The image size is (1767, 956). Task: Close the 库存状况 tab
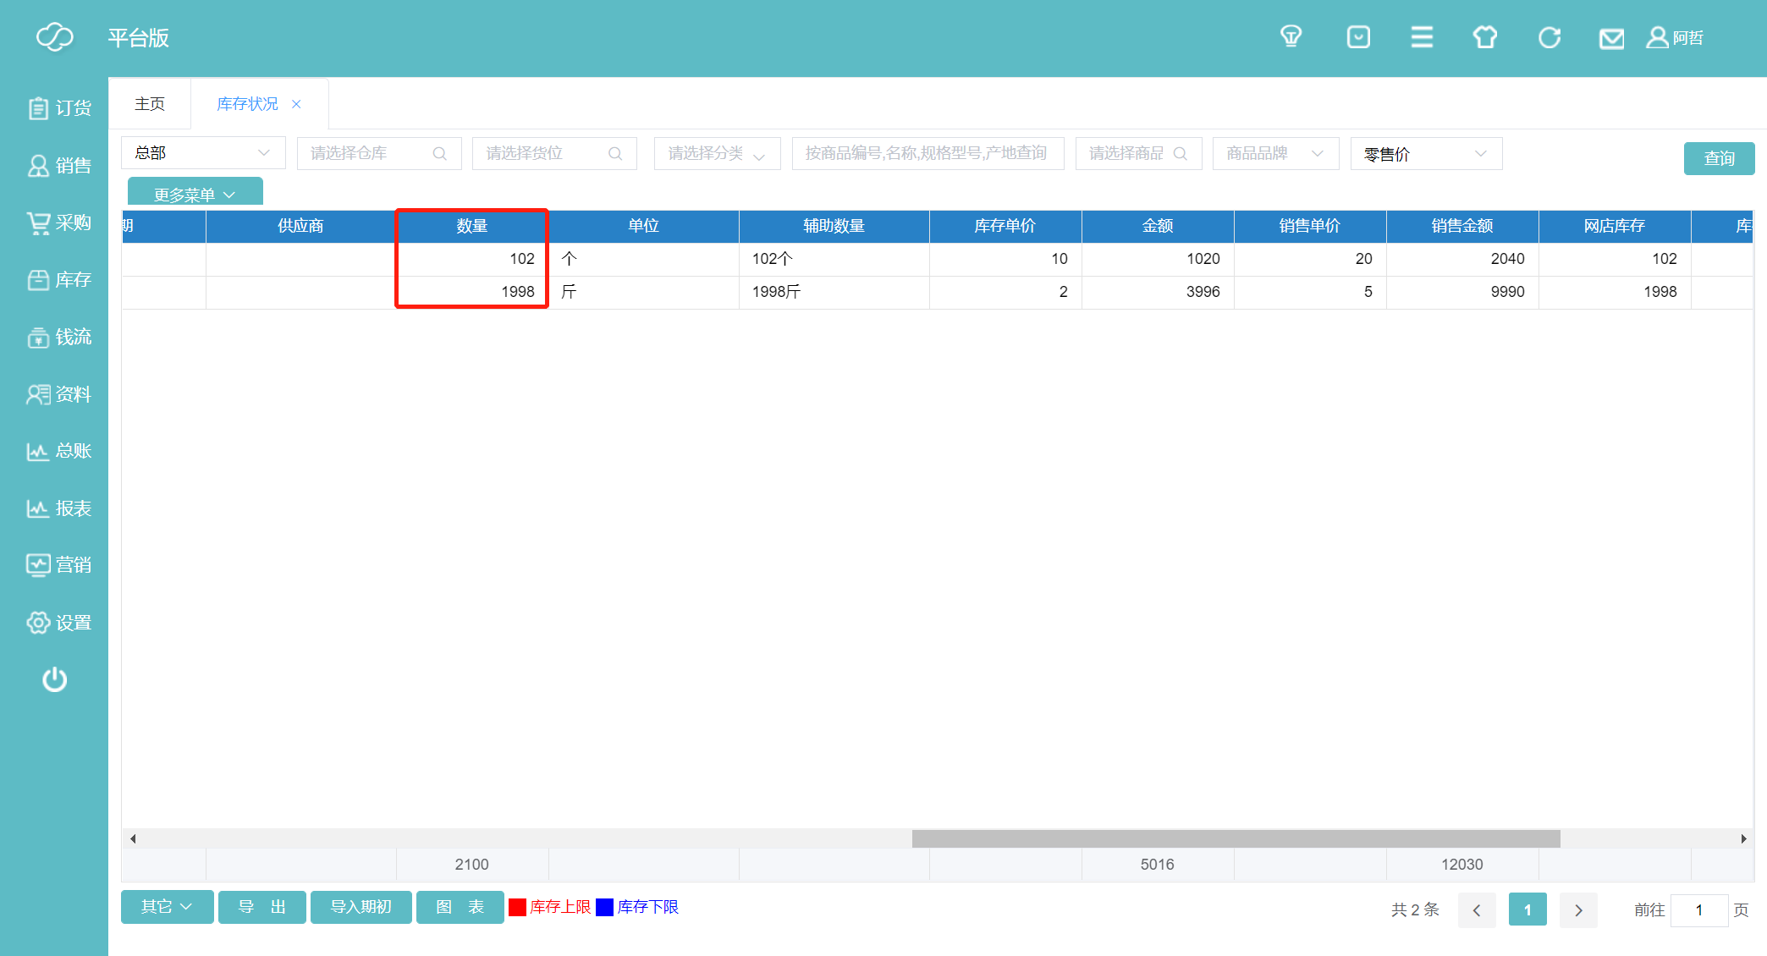point(296,104)
